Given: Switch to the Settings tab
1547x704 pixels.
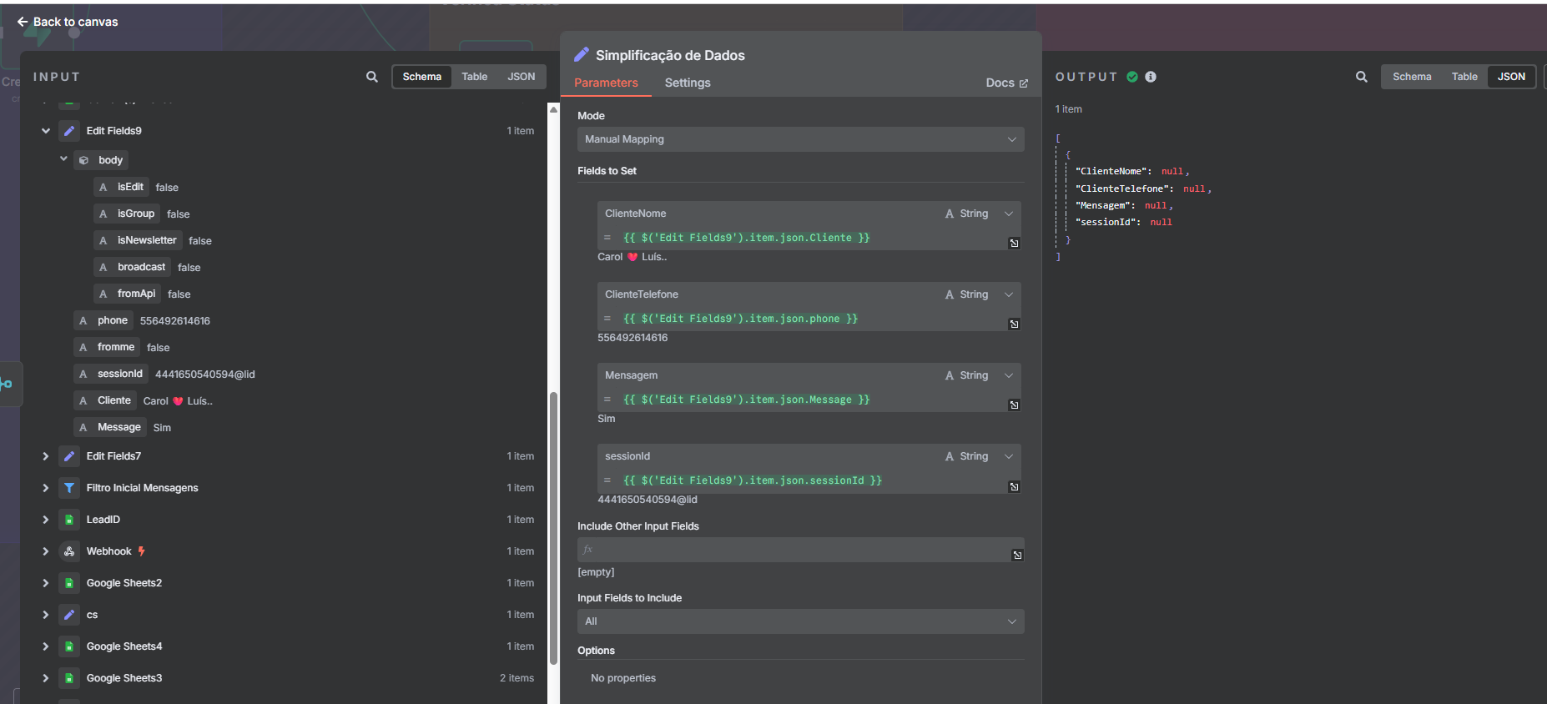Looking at the screenshot, I should tap(687, 83).
